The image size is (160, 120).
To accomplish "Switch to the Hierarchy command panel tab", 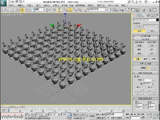I will tap(143, 16).
